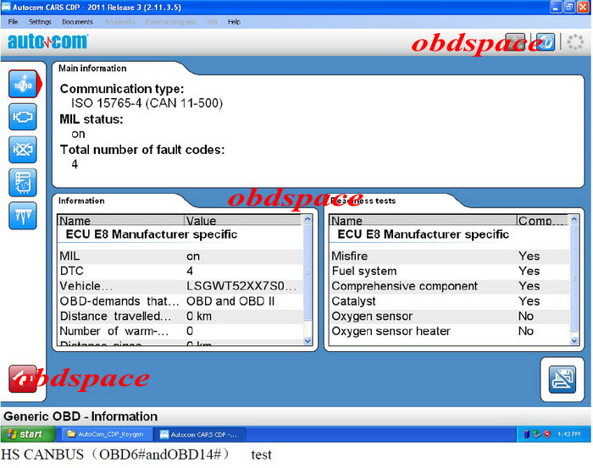
Task: Click the spinning dots activity indicator
Action: coord(575,42)
